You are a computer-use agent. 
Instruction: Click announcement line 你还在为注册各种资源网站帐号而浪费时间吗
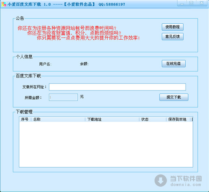[x=67, y=28]
